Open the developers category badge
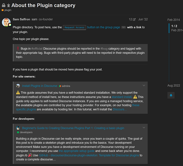Image resolution: width=183 pixels, height=166 pixels. point(25,132)
